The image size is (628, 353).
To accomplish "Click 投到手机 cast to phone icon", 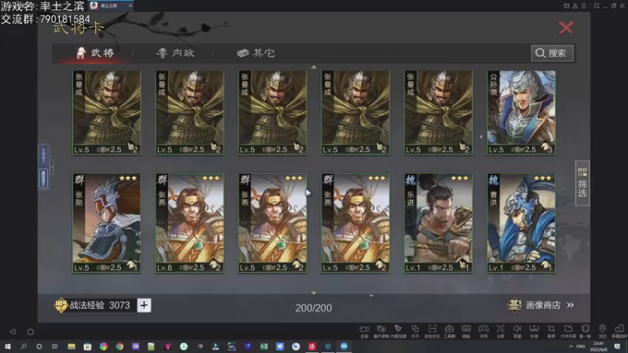I will click(433, 330).
